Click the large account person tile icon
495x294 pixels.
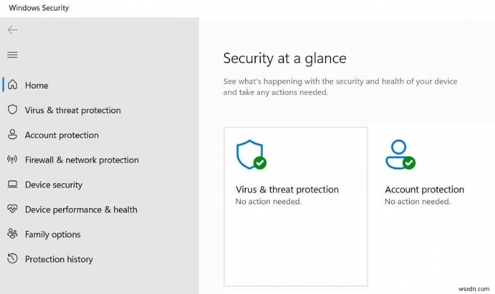400,155
